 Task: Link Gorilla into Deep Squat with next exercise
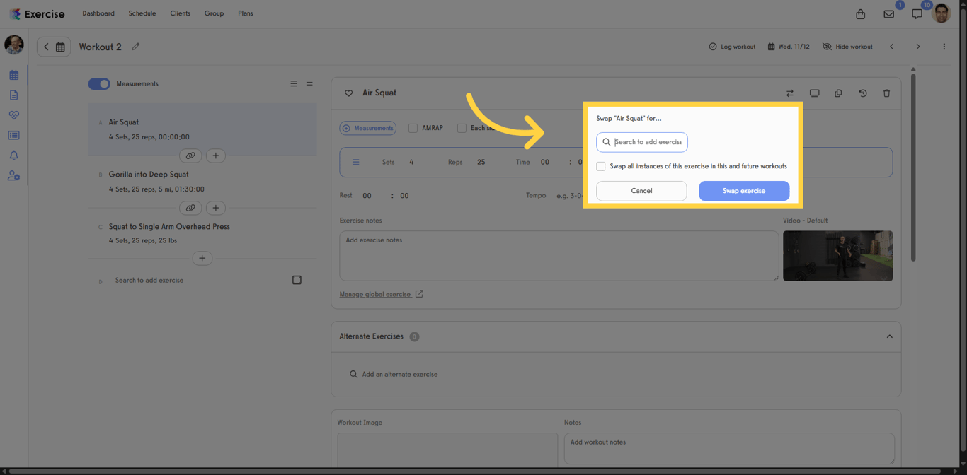pos(190,208)
